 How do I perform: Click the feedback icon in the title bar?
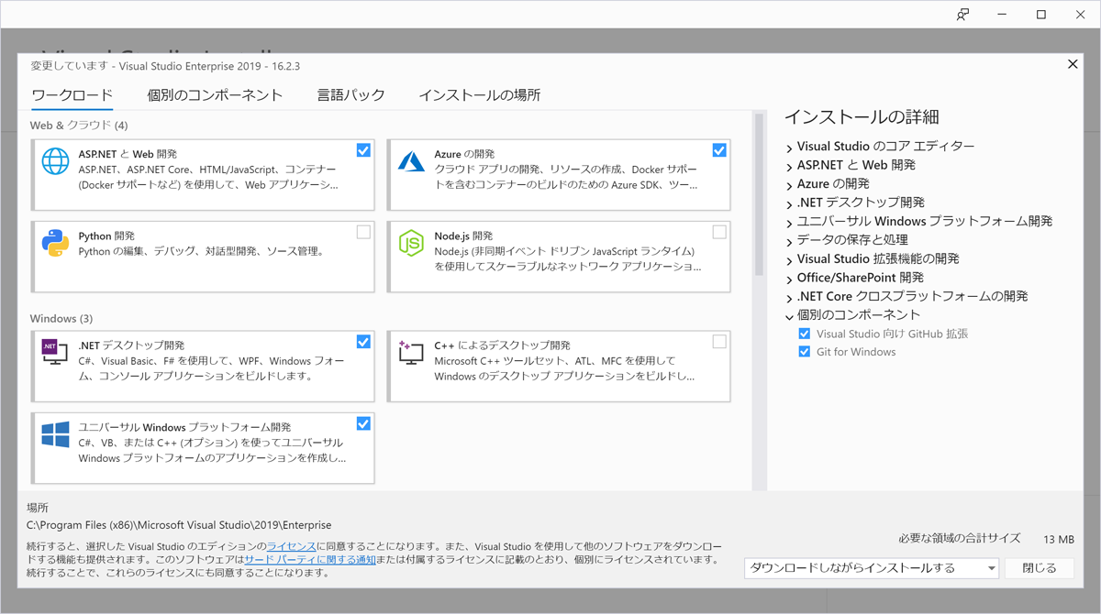962,15
